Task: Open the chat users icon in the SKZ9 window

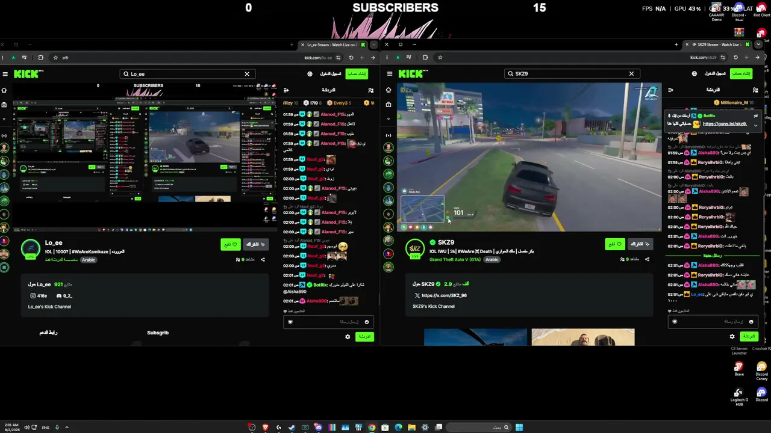Action: 755,90
